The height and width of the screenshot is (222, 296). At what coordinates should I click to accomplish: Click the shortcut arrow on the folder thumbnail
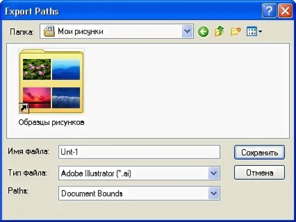[24, 109]
